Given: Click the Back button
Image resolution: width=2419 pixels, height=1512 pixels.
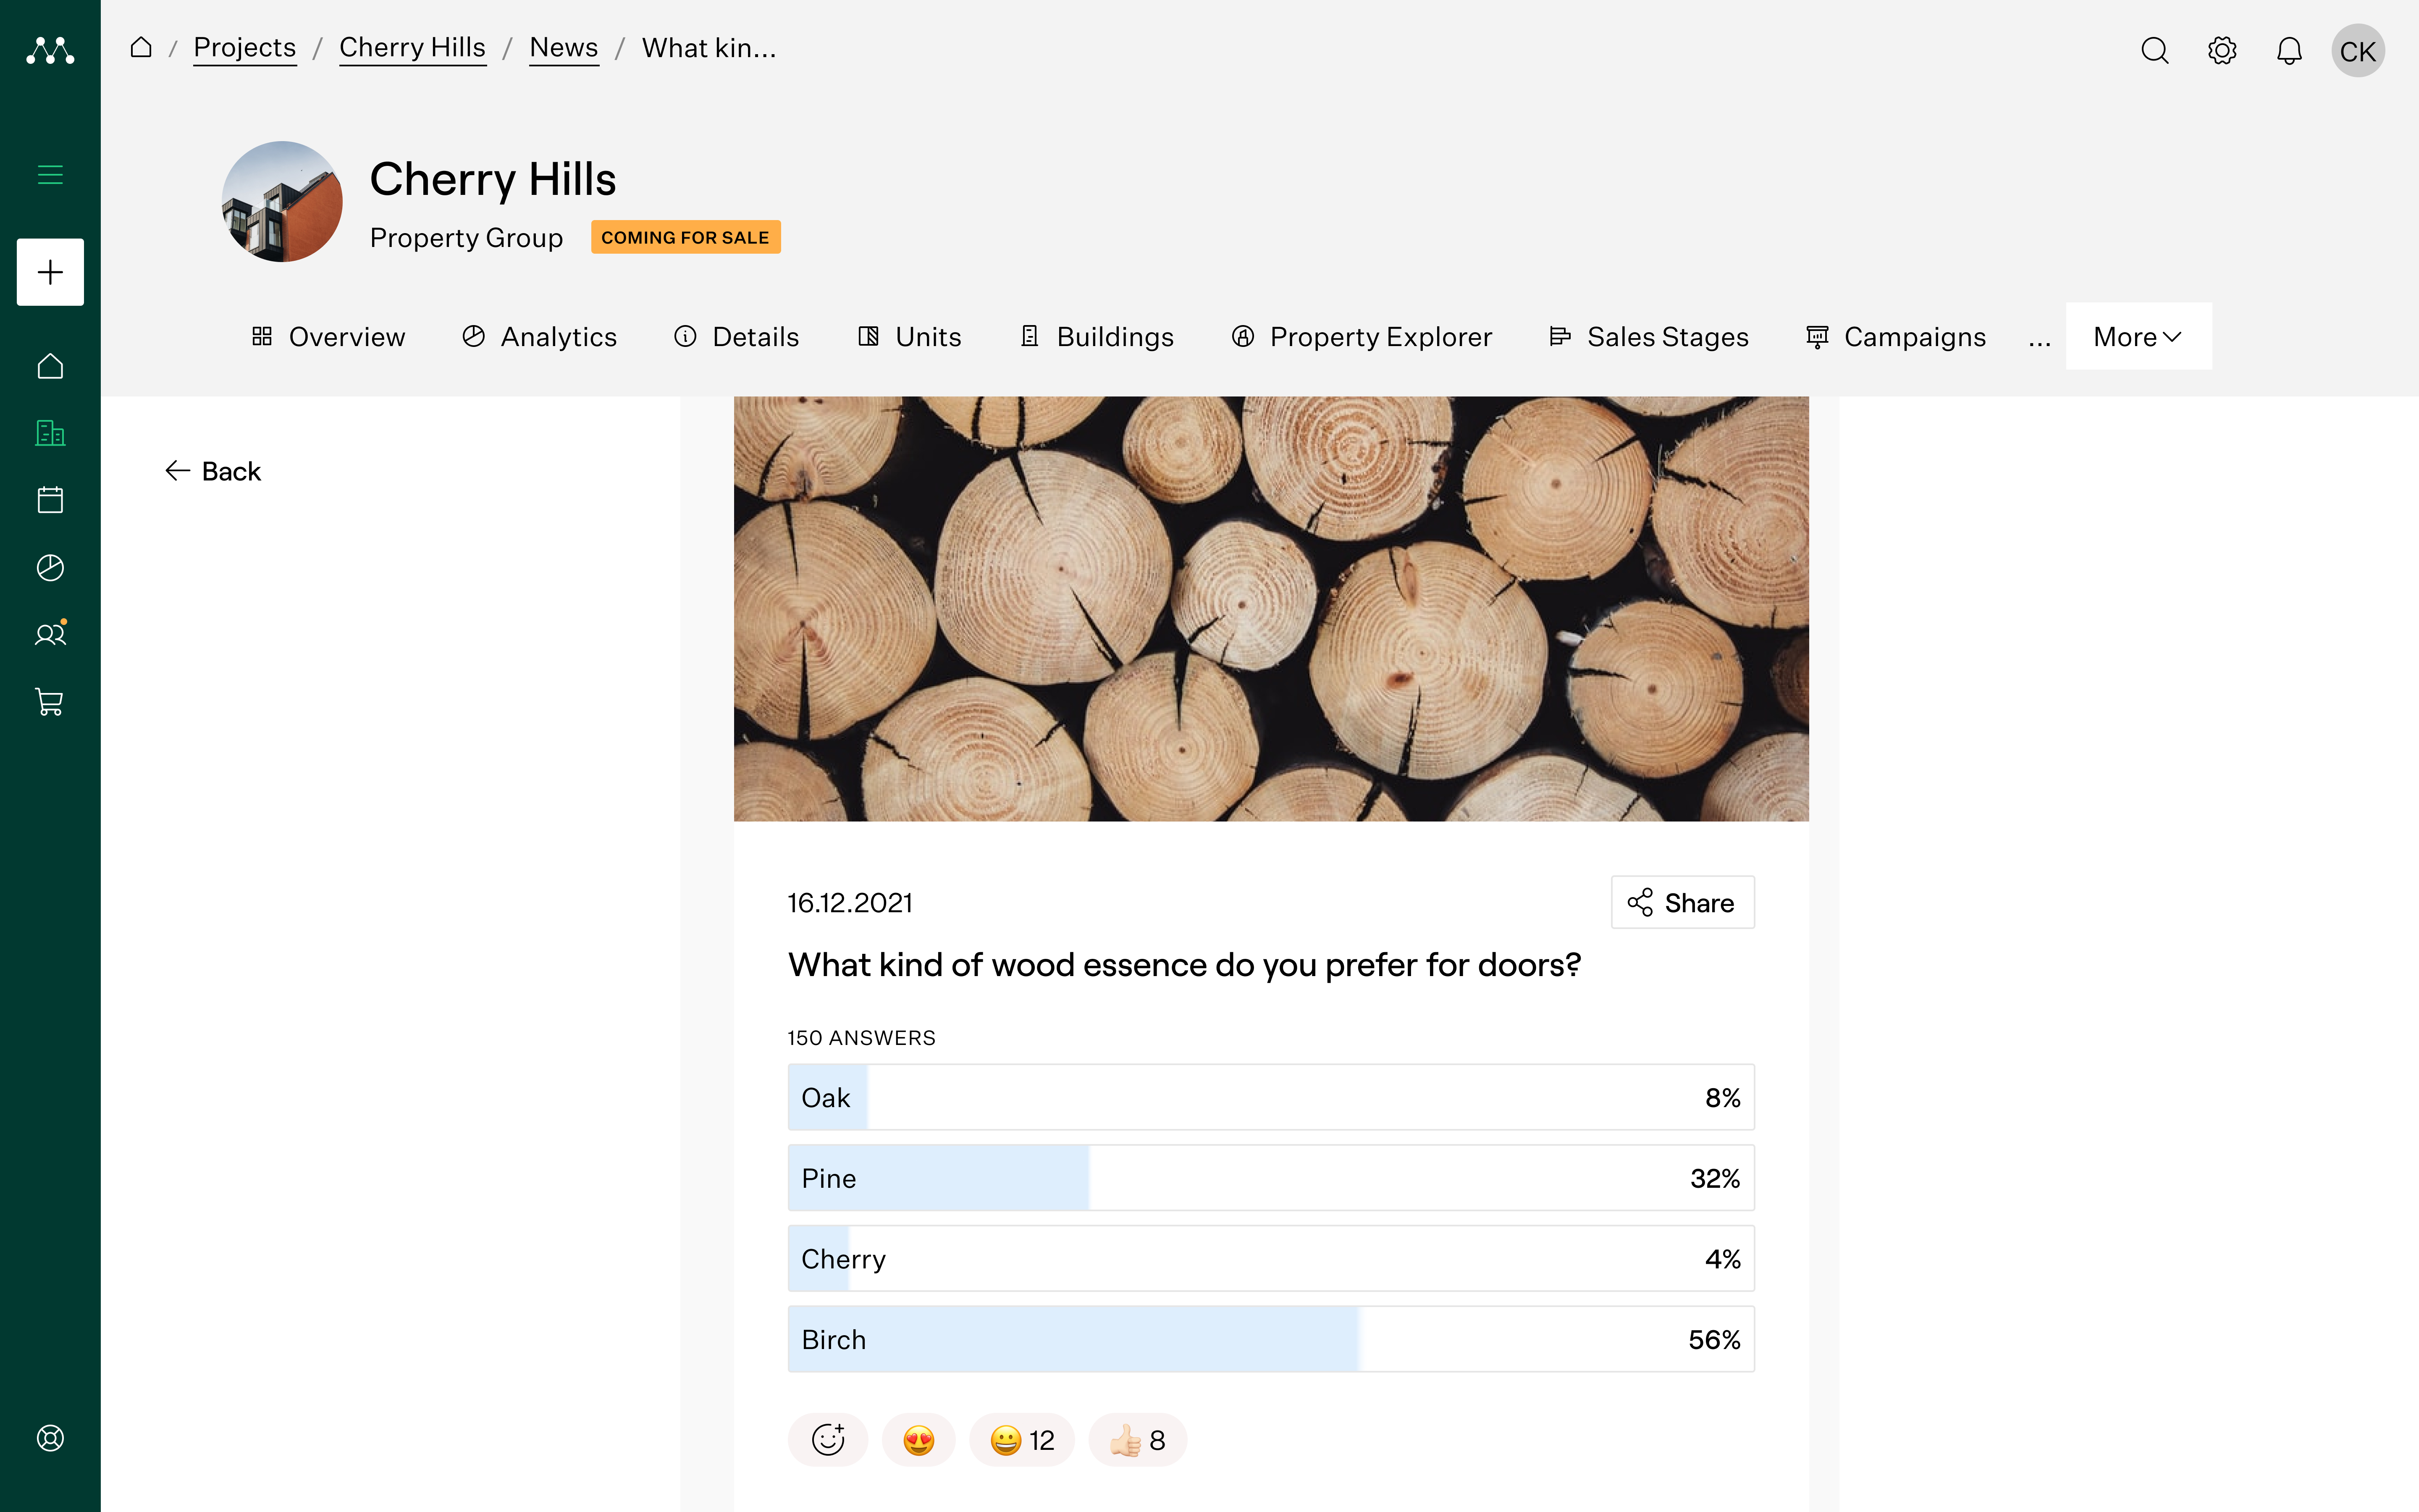Looking at the screenshot, I should tap(213, 471).
